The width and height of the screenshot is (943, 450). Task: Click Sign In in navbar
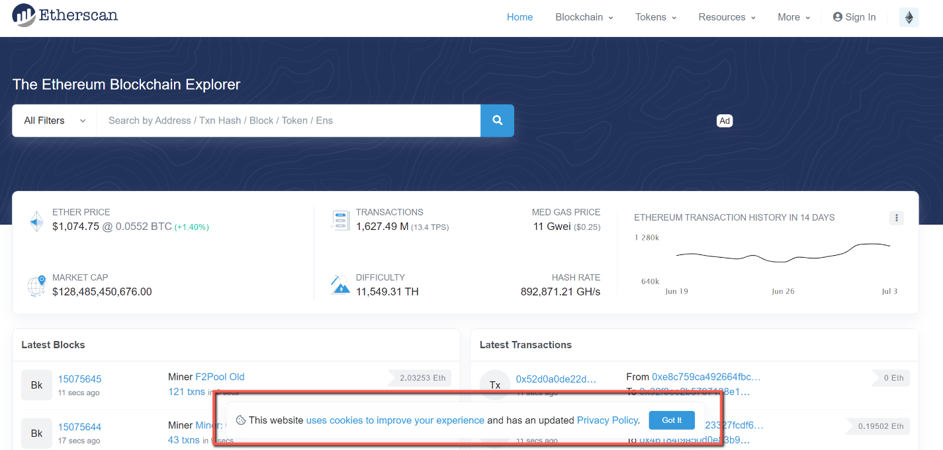(x=854, y=18)
